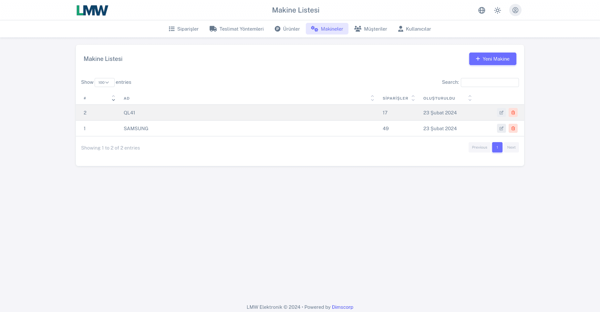This screenshot has width=600, height=312.
Task: Click the LMW logo
Action: tap(92, 10)
